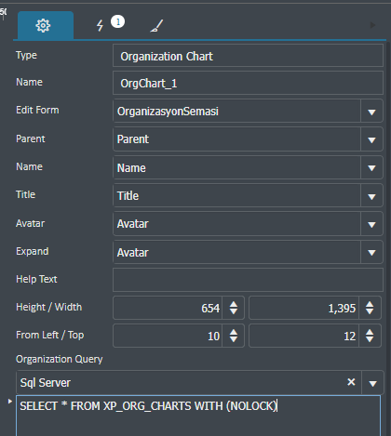The width and height of the screenshot is (391, 436).
Task: Click the right arrow next to tabs
Action: [x=372, y=25]
